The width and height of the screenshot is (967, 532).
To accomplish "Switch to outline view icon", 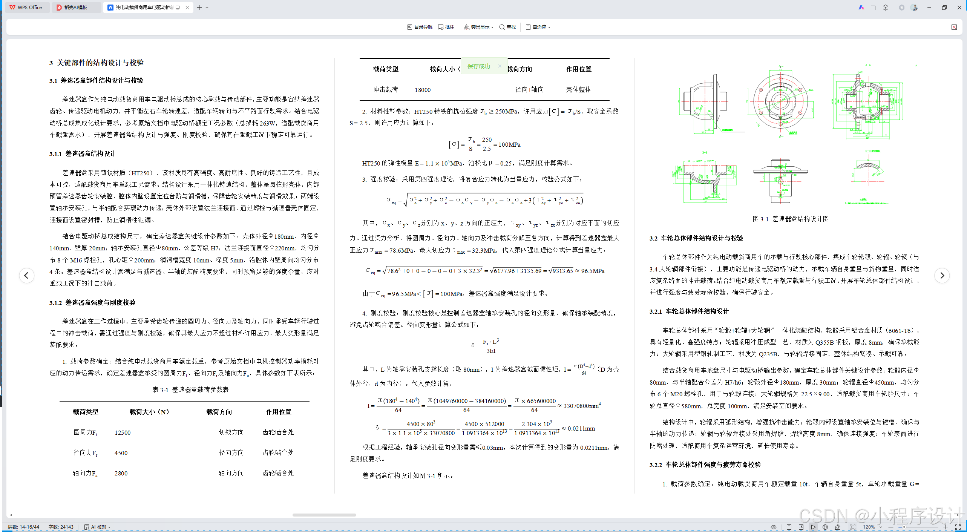I will point(801,527).
